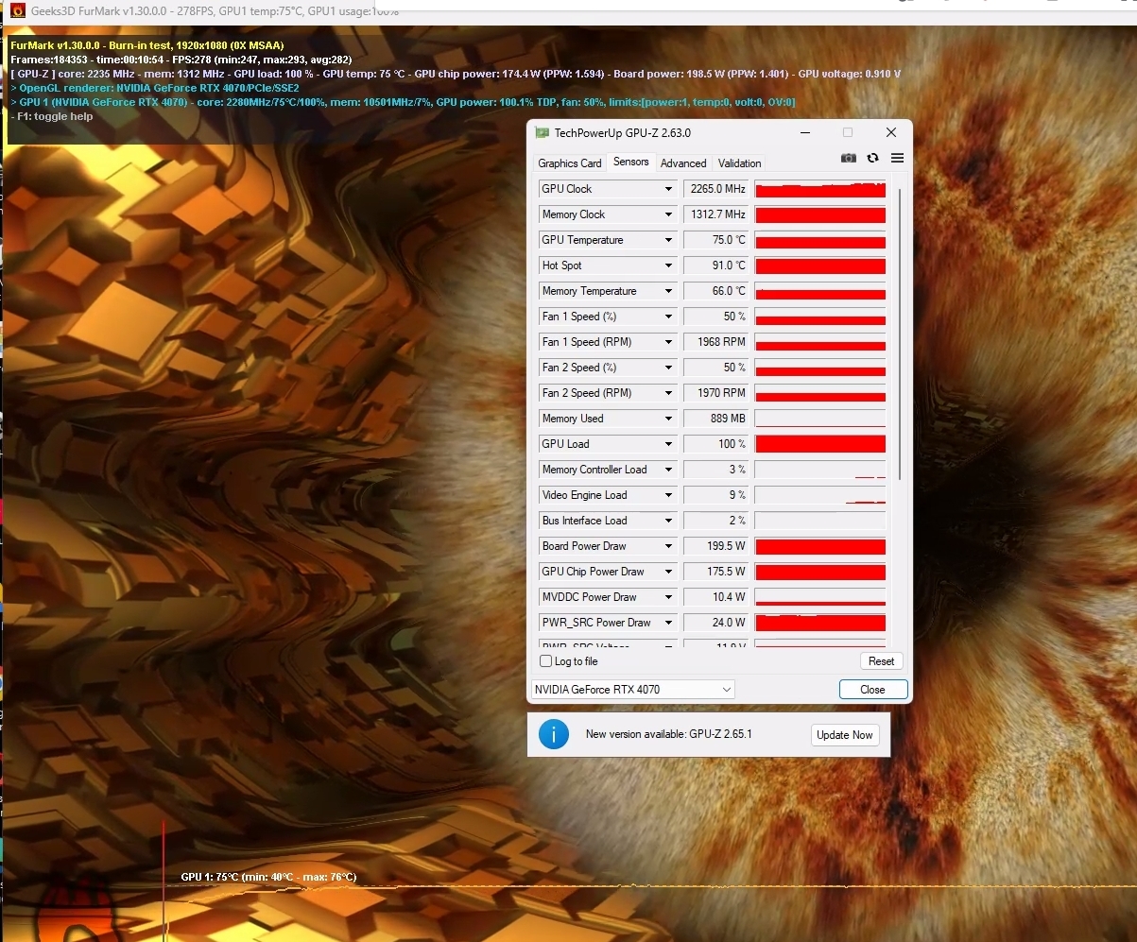Click the blue info icon in update notice

tap(554, 734)
